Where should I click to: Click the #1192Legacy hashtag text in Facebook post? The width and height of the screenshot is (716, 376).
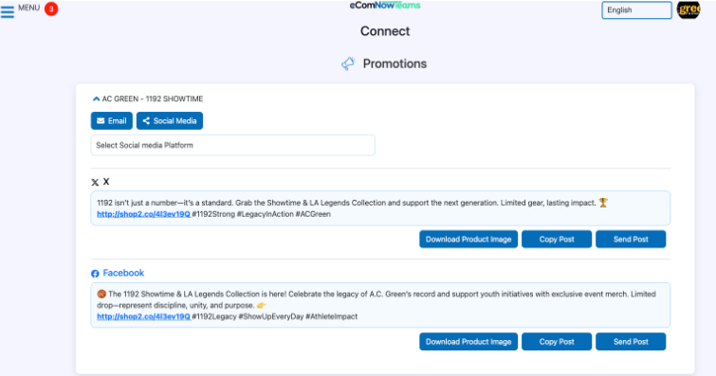tap(214, 316)
